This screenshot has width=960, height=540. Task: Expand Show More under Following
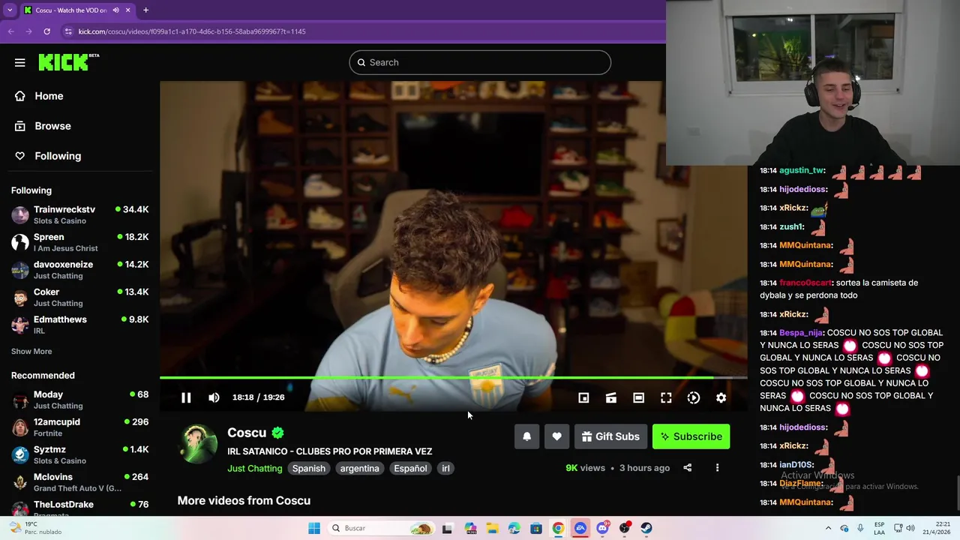click(x=31, y=351)
